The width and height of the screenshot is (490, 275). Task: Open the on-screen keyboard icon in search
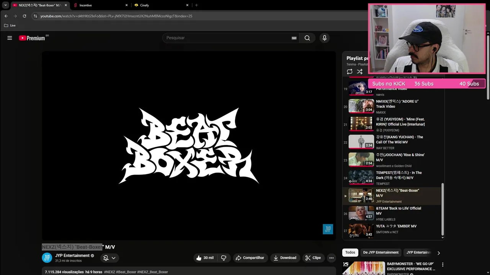294,38
